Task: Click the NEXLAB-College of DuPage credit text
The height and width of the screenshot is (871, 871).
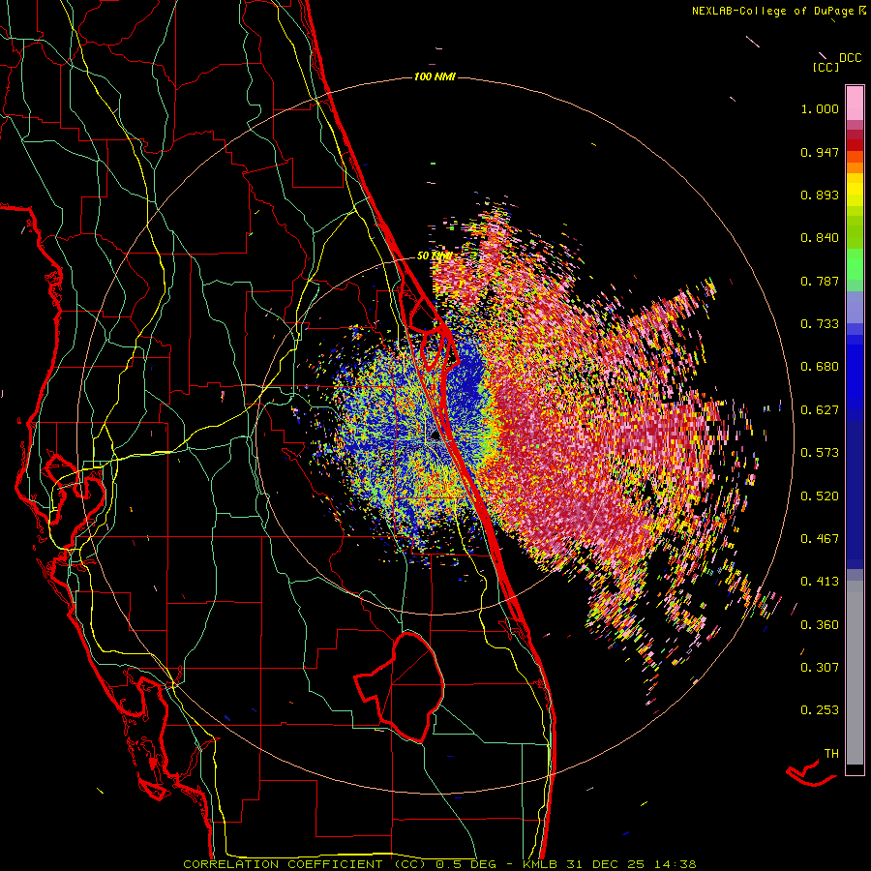Action: click(x=774, y=11)
